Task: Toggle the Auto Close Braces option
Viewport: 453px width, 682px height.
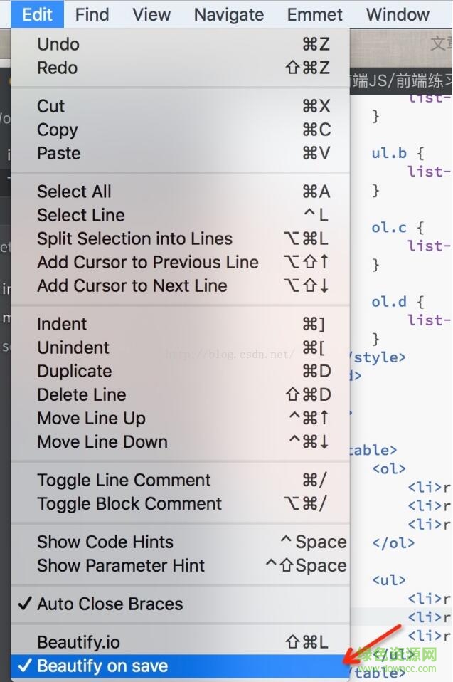Action: coord(110,604)
